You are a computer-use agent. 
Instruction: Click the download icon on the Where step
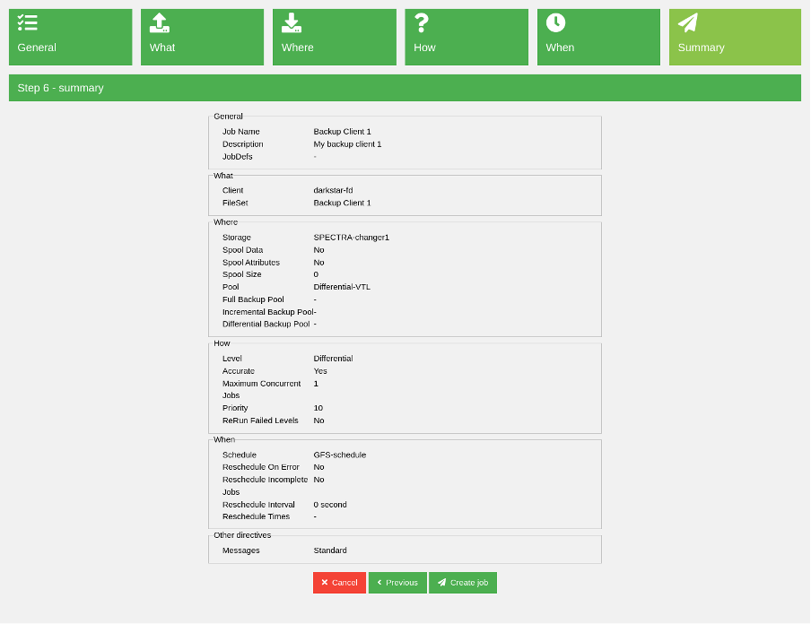(292, 23)
